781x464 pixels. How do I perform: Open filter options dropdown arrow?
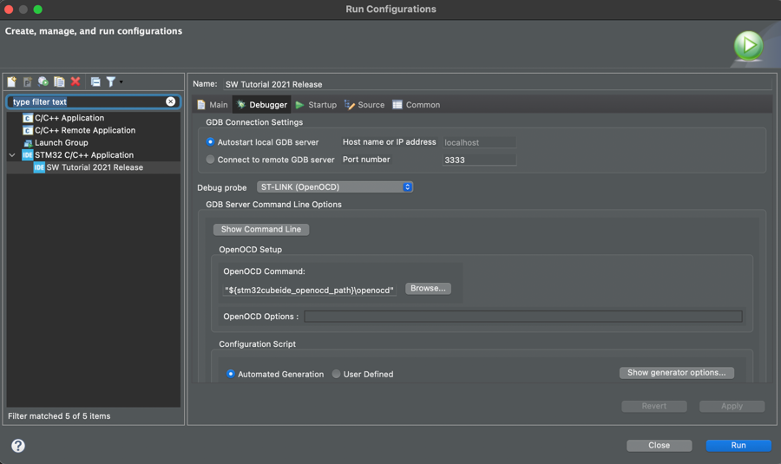click(x=121, y=82)
